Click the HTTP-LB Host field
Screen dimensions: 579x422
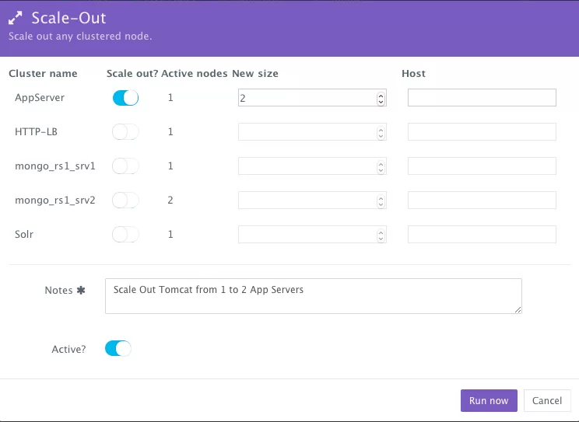482,131
